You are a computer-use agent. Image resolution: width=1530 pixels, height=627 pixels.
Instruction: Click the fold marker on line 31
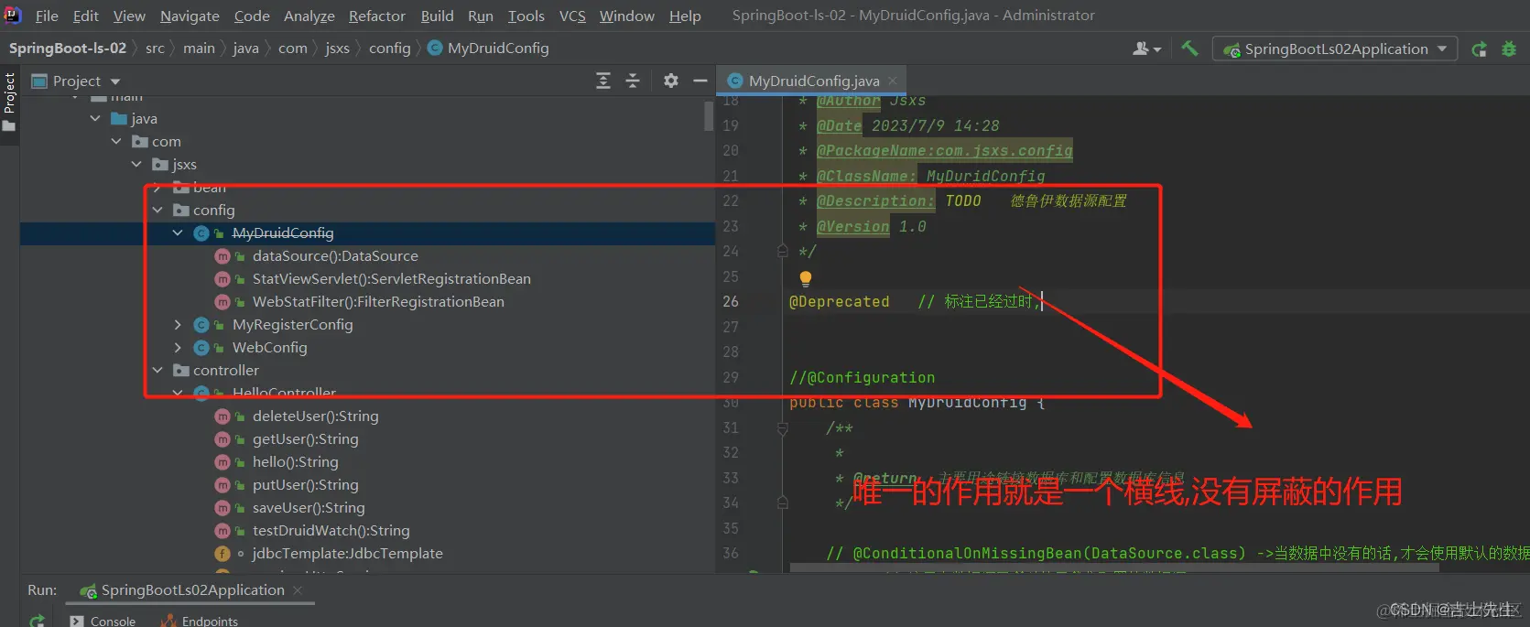tap(782, 427)
